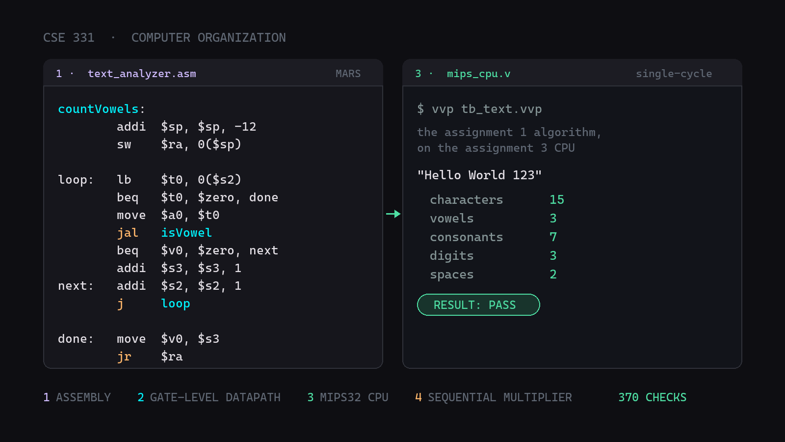The image size is (785, 442).
Task: Click the beq $v0, $zero, next line
Action: 198,250
